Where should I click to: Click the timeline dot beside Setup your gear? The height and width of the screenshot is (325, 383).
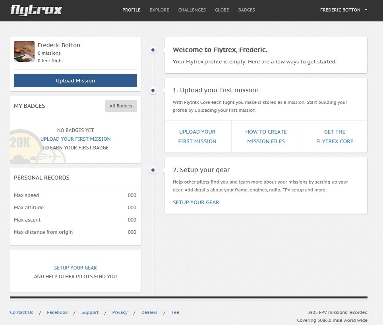click(153, 170)
